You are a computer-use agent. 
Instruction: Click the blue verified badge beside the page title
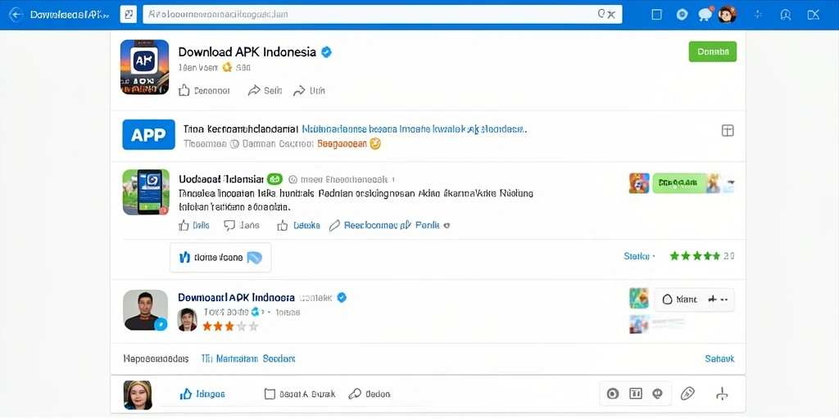click(326, 52)
